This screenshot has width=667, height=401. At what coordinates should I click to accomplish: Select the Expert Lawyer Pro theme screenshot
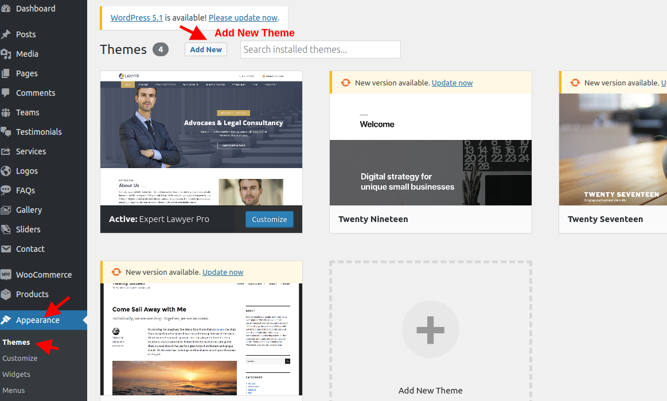click(x=201, y=138)
